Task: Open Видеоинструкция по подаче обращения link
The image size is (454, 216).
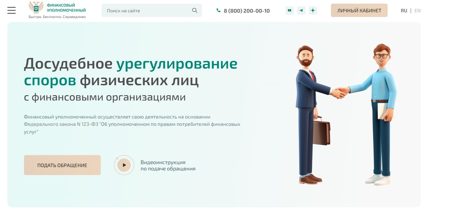Action: (168, 165)
